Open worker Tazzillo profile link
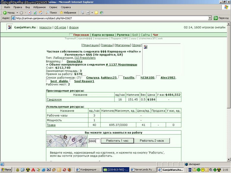This screenshot has width=231, height=173. point(129,78)
